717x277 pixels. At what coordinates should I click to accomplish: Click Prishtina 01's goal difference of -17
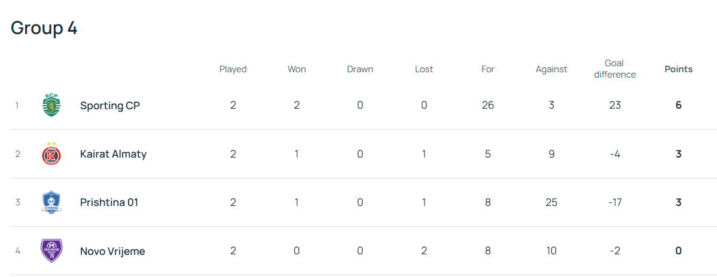tap(615, 202)
